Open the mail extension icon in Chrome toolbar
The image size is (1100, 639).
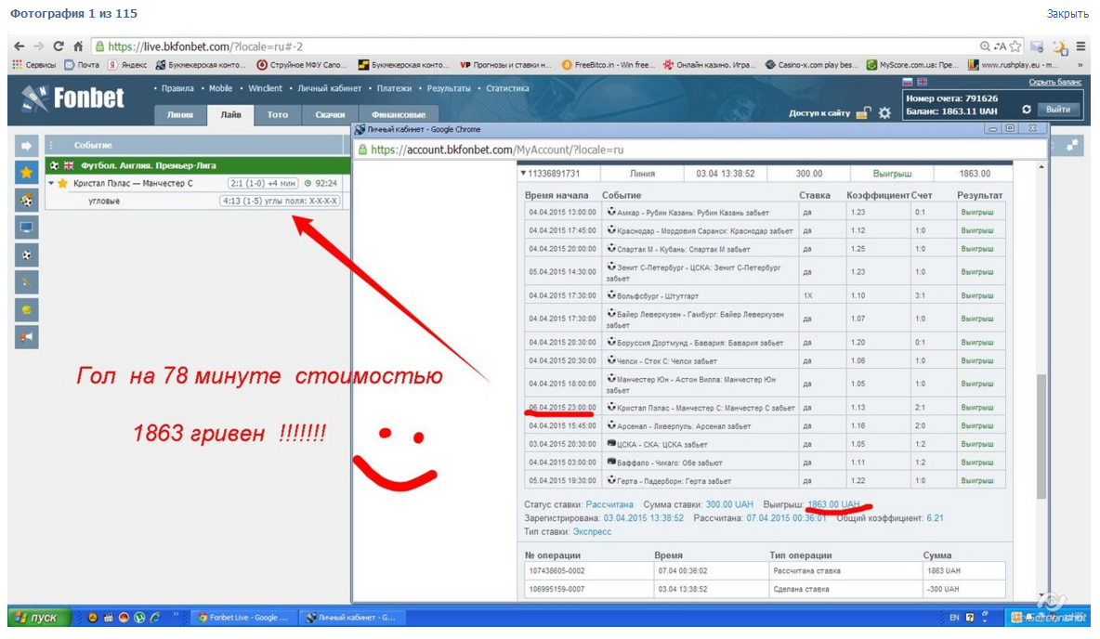click(x=1038, y=47)
